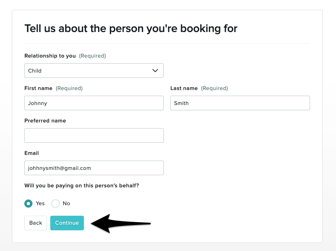Select the Yes radio button circle

point(28,204)
